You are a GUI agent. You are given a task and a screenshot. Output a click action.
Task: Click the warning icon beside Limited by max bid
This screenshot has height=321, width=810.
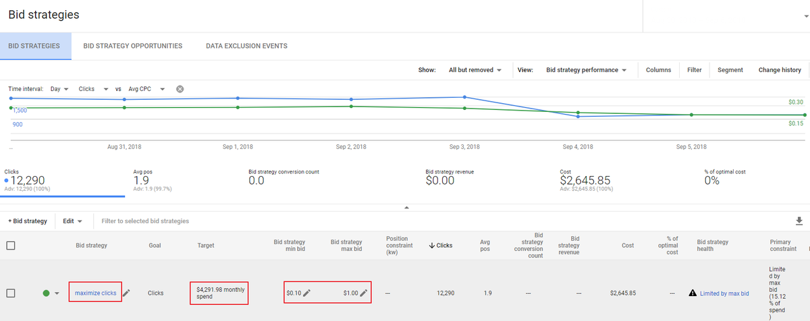click(693, 293)
